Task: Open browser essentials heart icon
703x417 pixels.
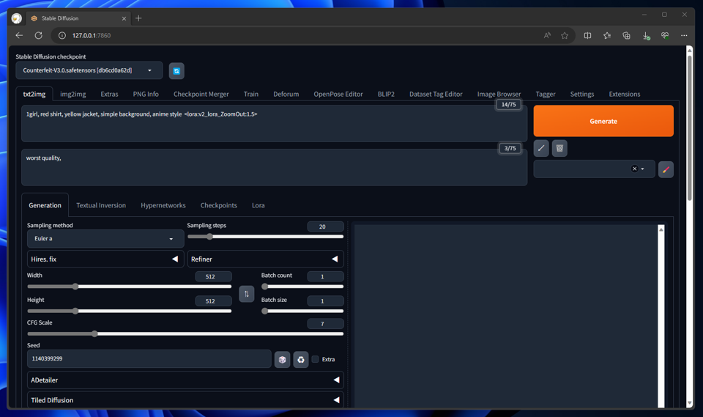Action: point(665,35)
